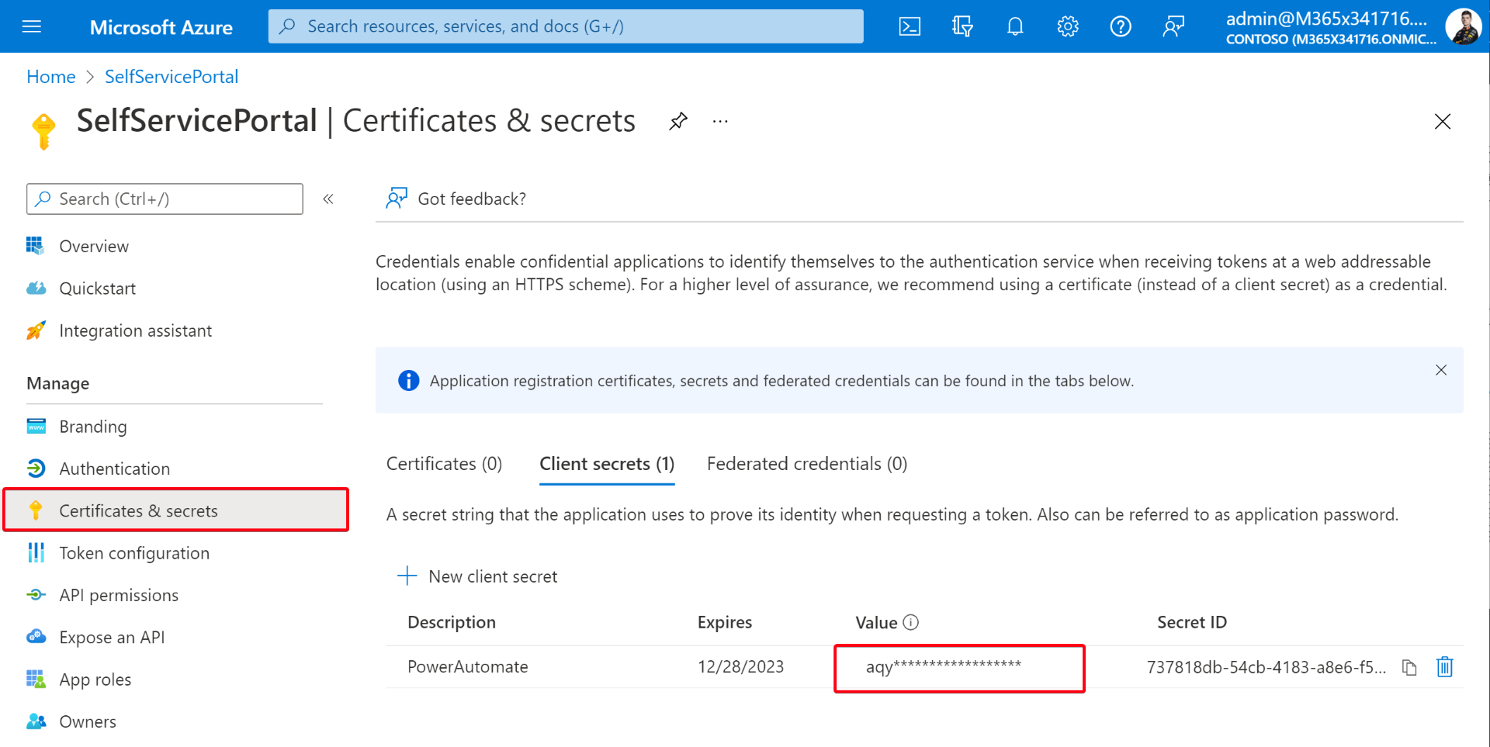Focus the global Azure search box
This screenshot has width=1490, height=747.
[x=566, y=26]
